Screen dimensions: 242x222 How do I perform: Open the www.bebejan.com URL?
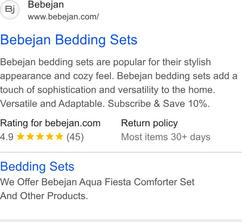(63, 17)
